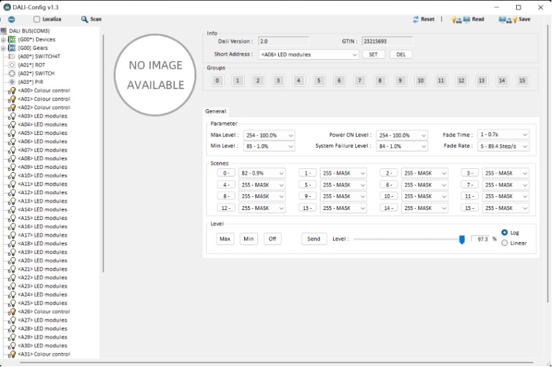Screen dimensions: 552x367
Task: Open the Fade Rate dropdown
Action: pyautogui.click(x=503, y=146)
